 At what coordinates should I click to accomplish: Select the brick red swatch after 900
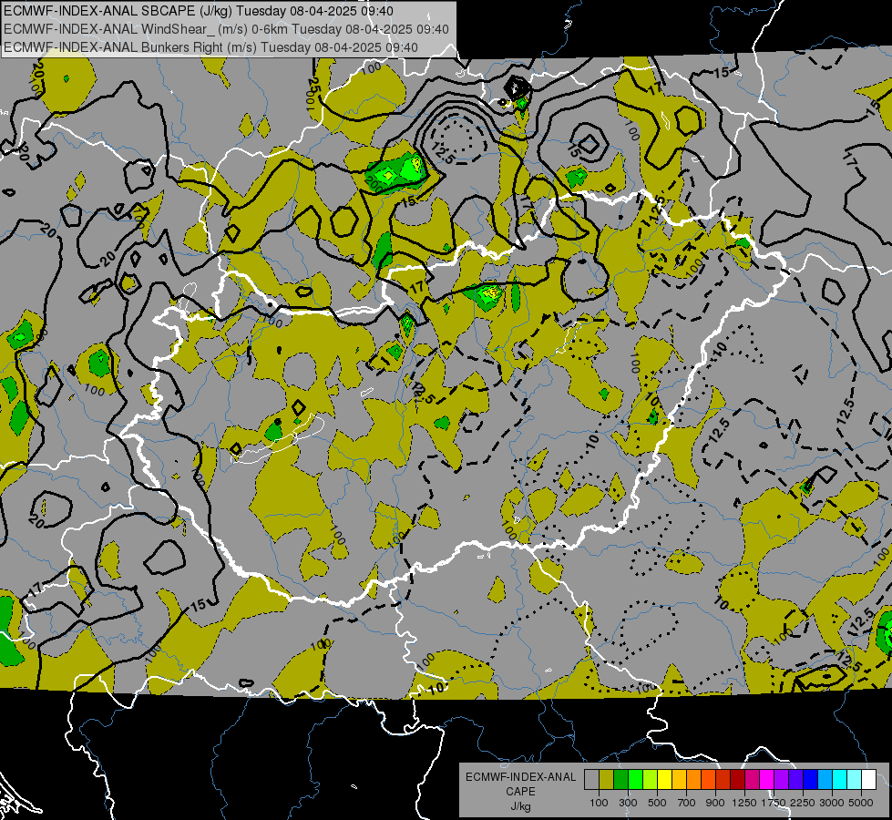(x=723, y=779)
